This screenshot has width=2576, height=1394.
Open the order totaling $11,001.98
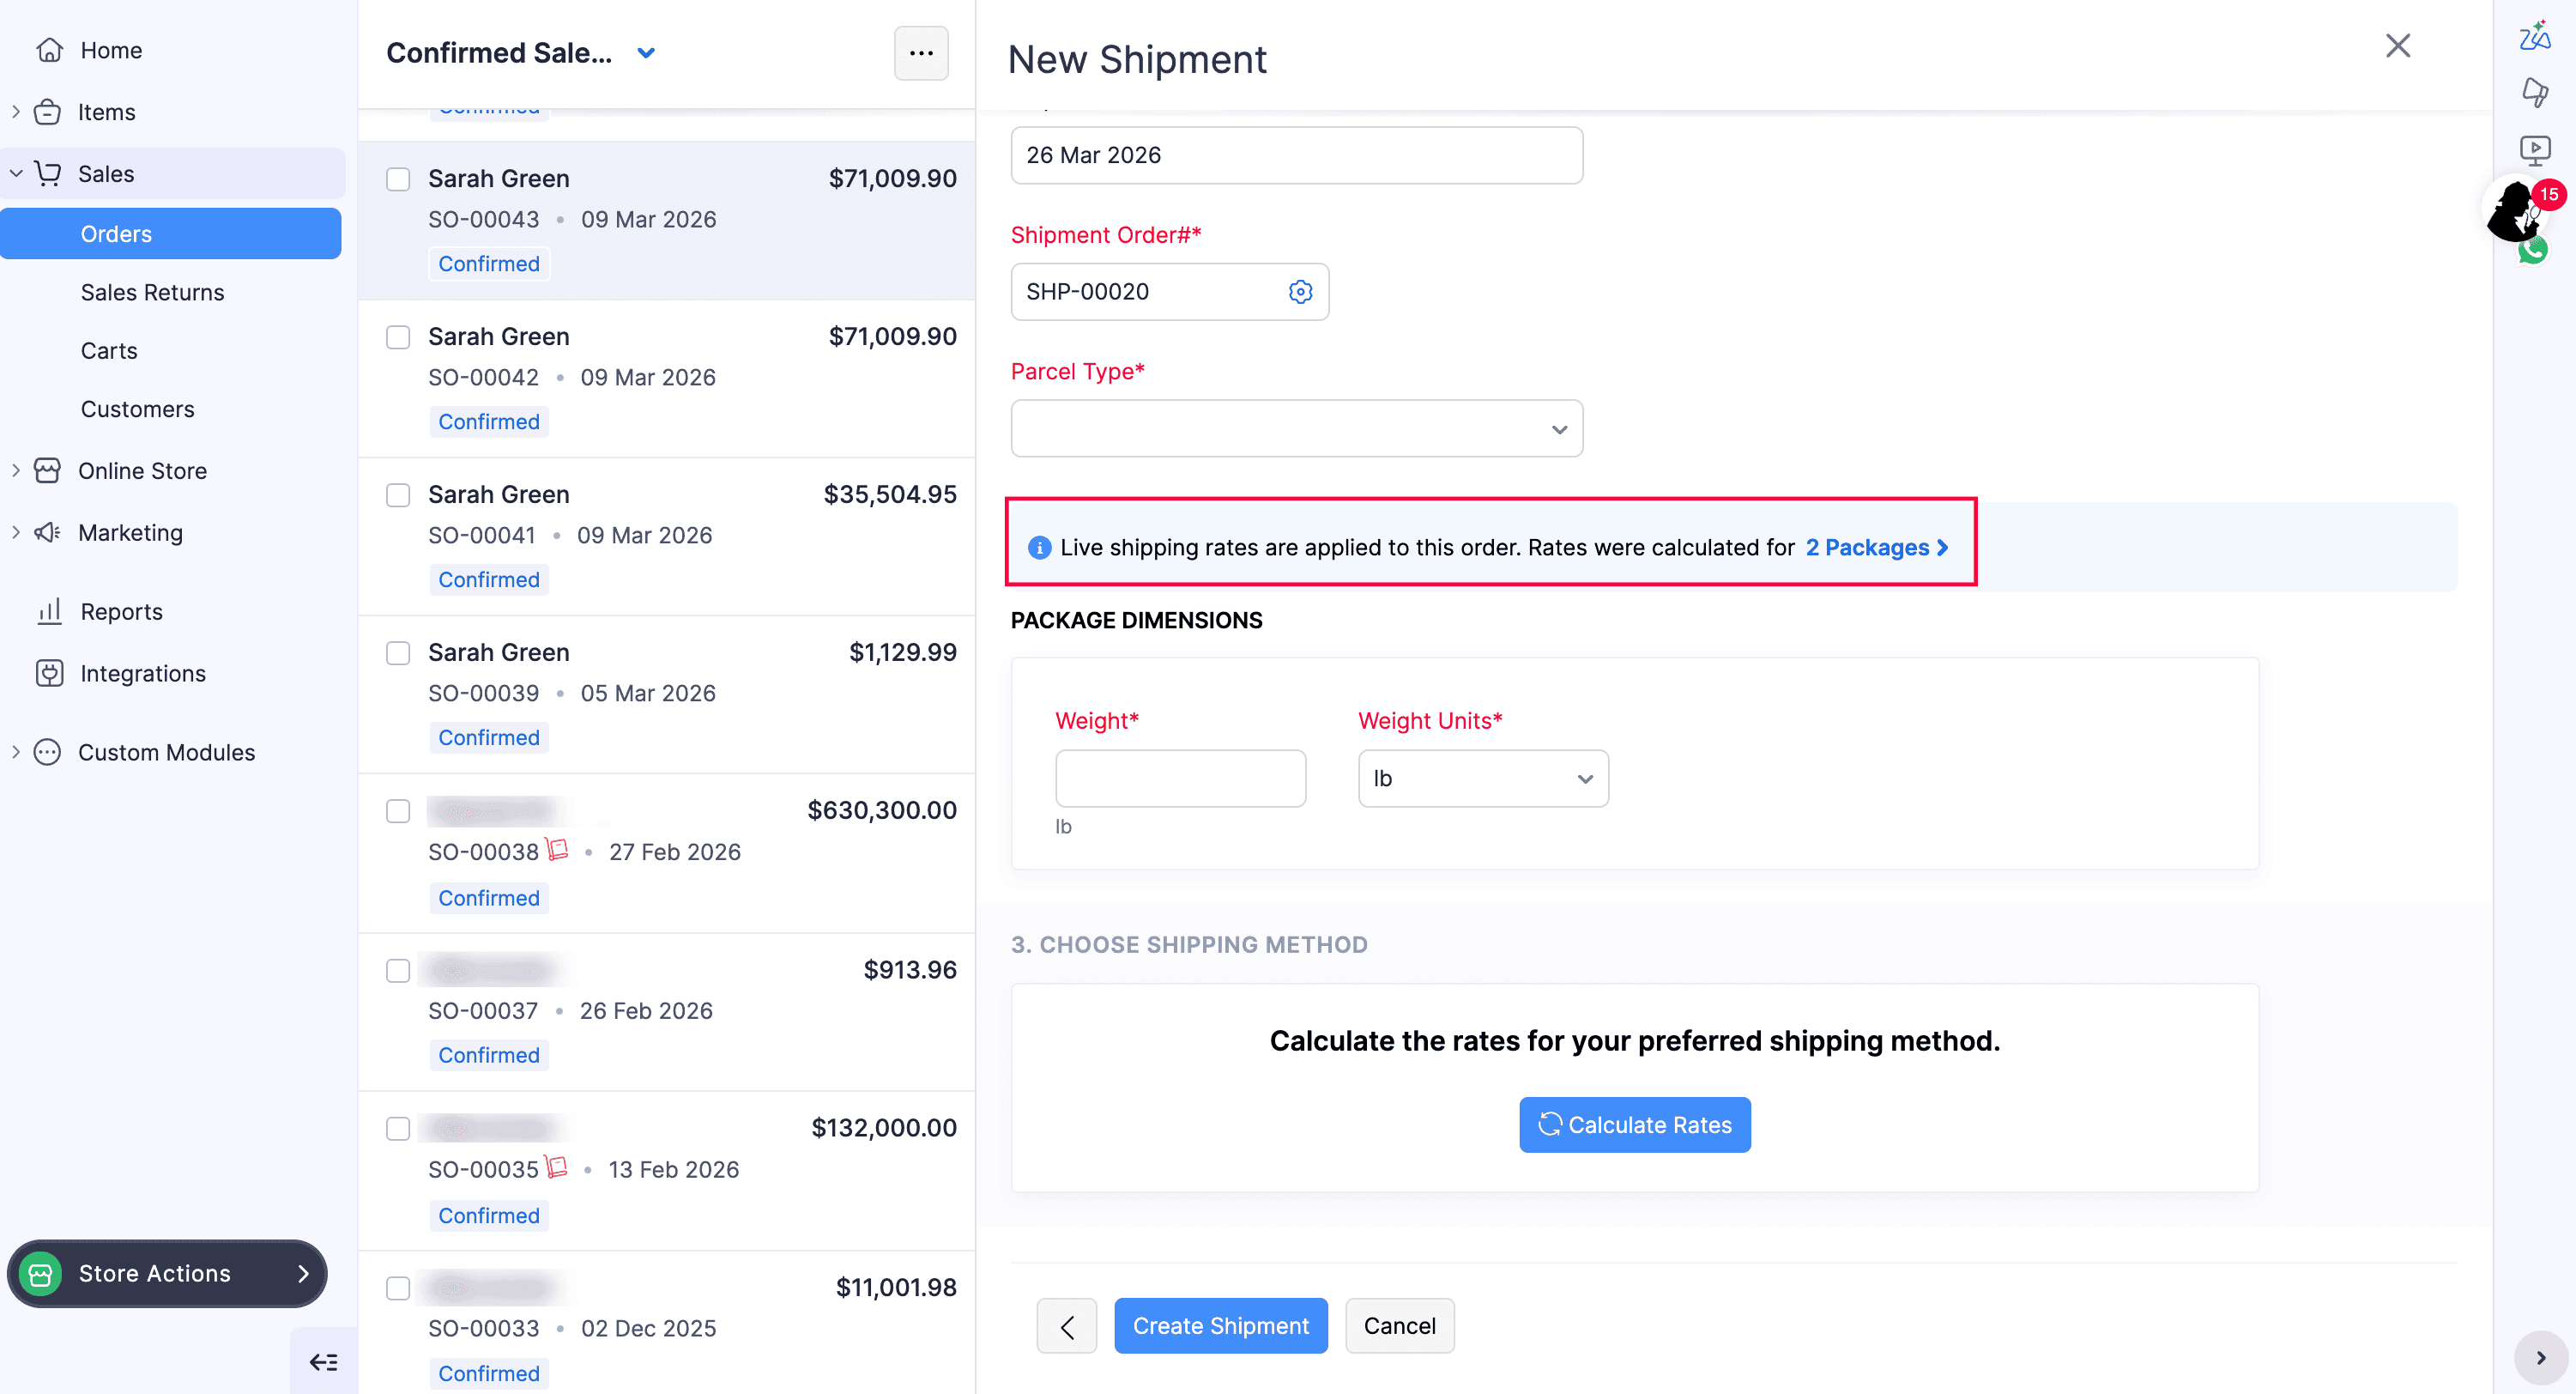(667, 1323)
